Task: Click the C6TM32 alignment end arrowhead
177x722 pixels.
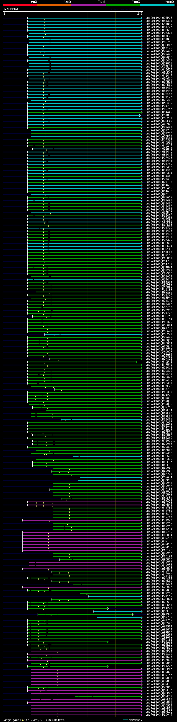Action: pyautogui.click(x=140, y=115)
